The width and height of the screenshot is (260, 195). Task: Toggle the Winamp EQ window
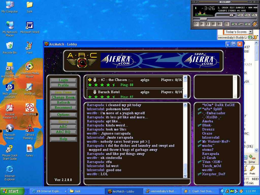(x=240, y=15)
